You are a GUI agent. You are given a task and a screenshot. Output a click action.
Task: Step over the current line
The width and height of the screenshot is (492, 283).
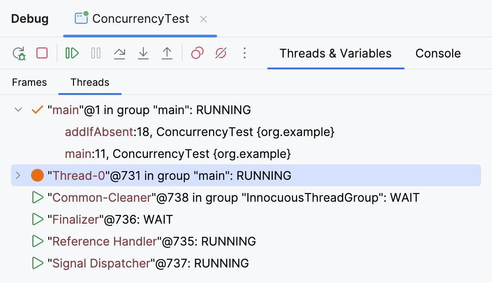tap(120, 53)
